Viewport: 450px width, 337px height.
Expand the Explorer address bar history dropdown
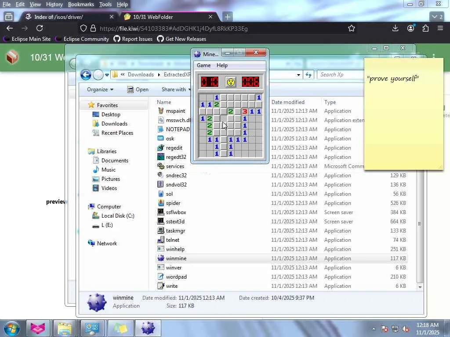298,75
